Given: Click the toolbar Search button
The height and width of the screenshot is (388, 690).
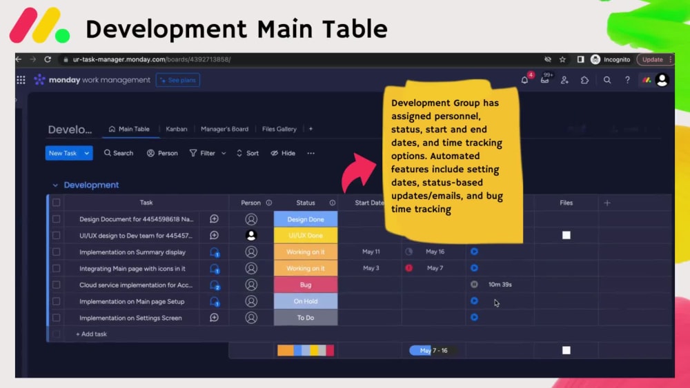Looking at the screenshot, I should click(119, 153).
